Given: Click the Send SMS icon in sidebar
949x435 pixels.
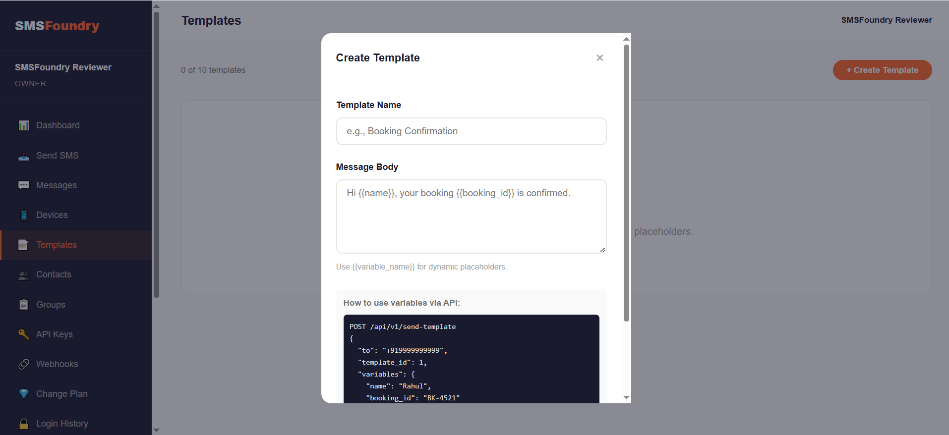Looking at the screenshot, I should click(x=24, y=156).
